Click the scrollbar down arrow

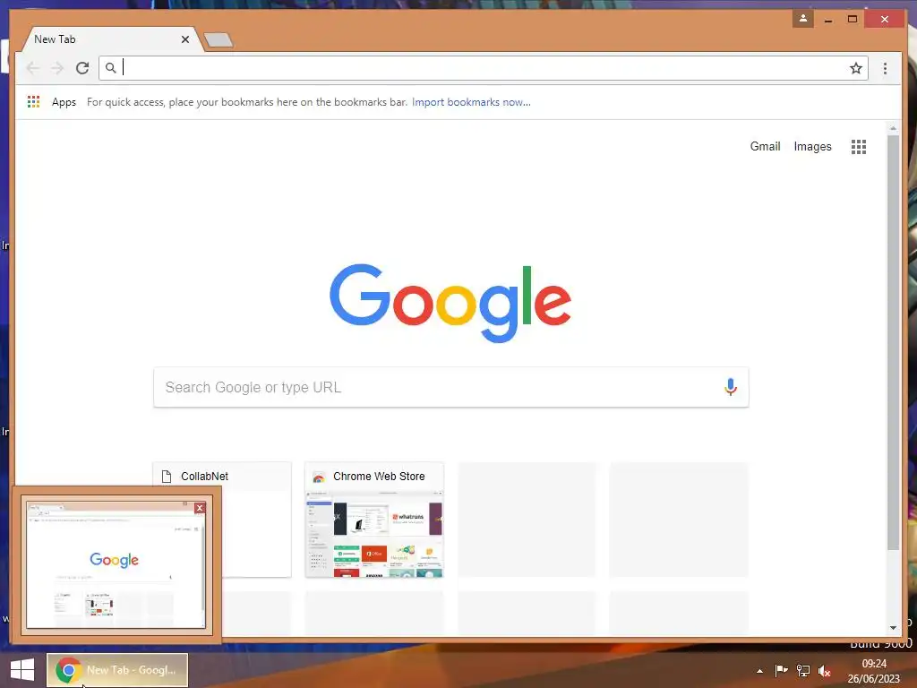[x=893, y=628]
